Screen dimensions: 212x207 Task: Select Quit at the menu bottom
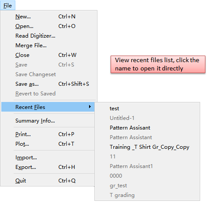tap(48, 181)
